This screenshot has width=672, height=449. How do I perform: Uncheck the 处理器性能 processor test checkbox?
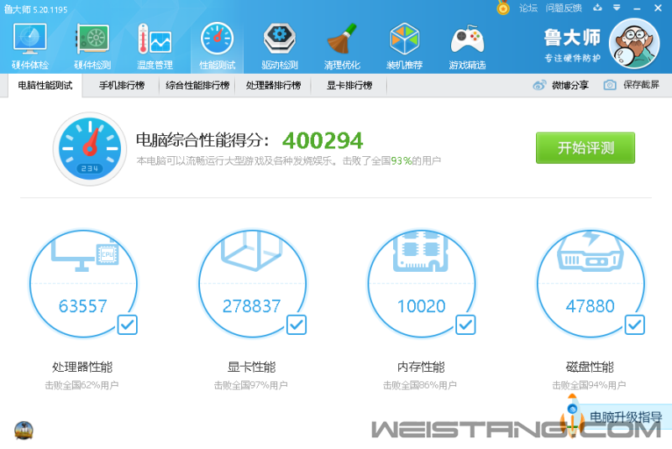(x=127, y=324)
